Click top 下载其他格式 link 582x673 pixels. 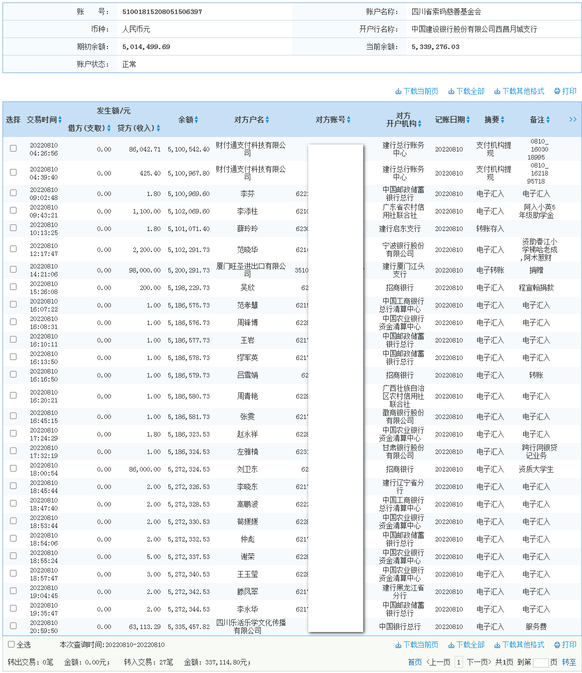519,91
